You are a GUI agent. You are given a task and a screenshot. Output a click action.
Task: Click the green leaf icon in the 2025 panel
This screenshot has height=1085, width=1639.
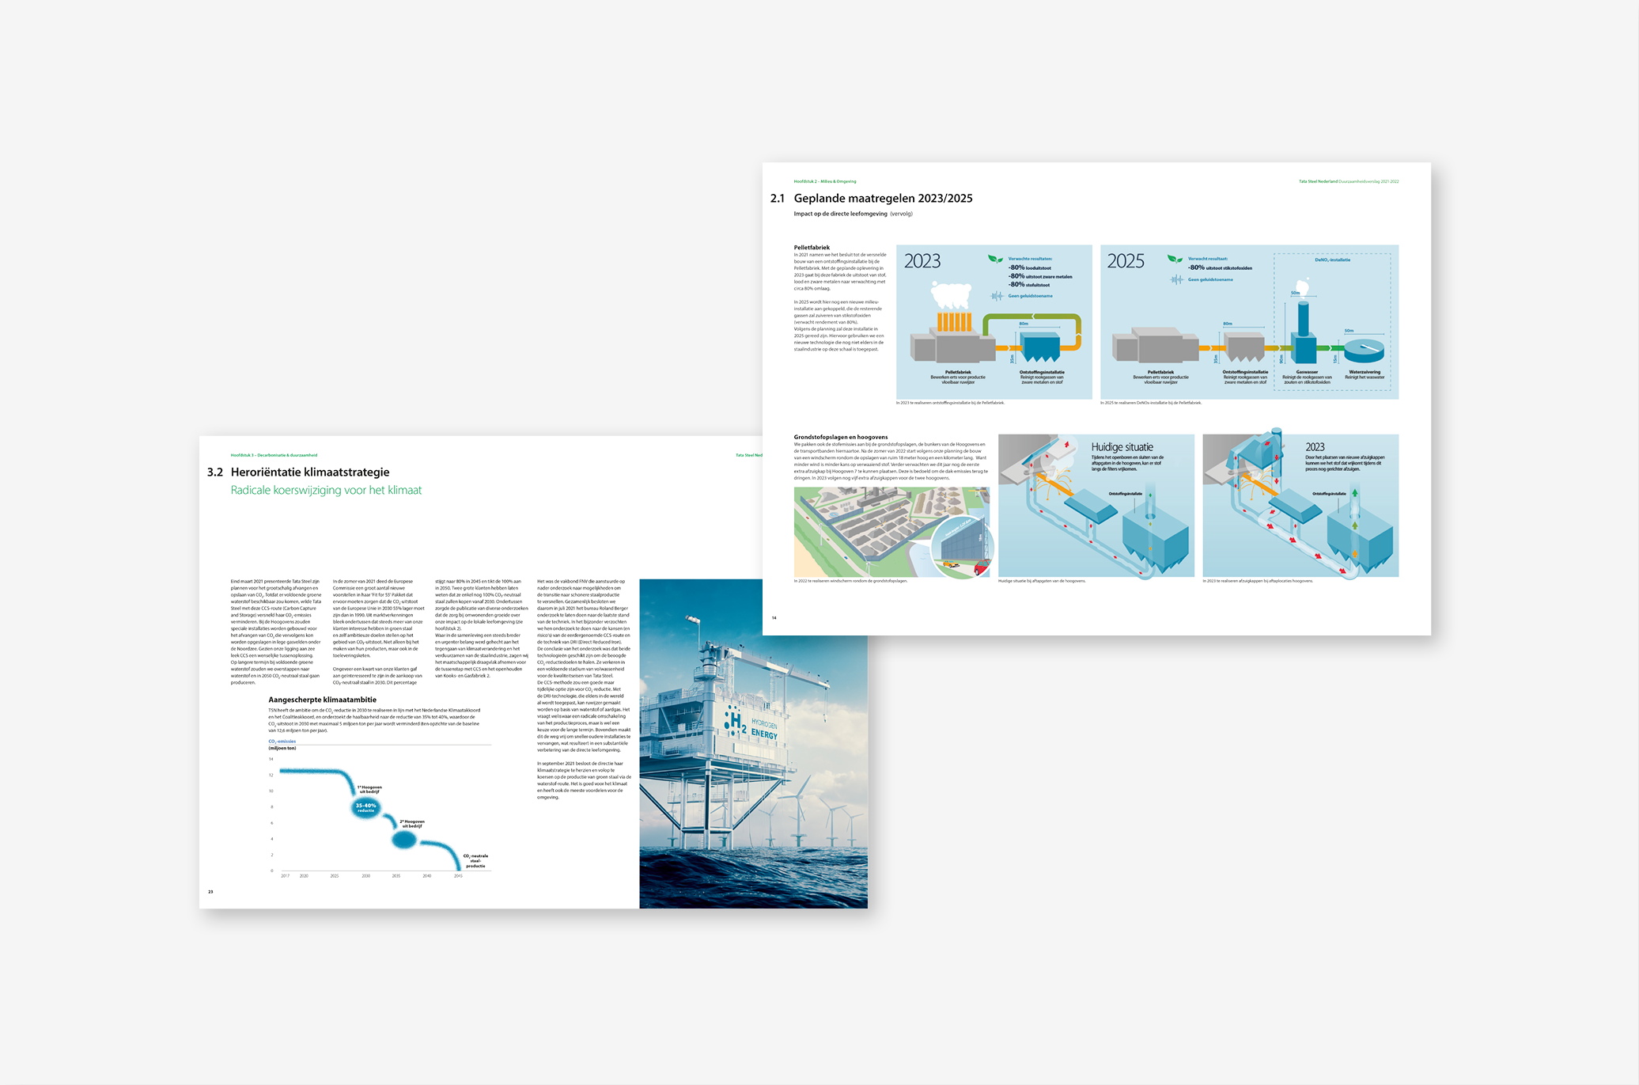coord(1175,259)
